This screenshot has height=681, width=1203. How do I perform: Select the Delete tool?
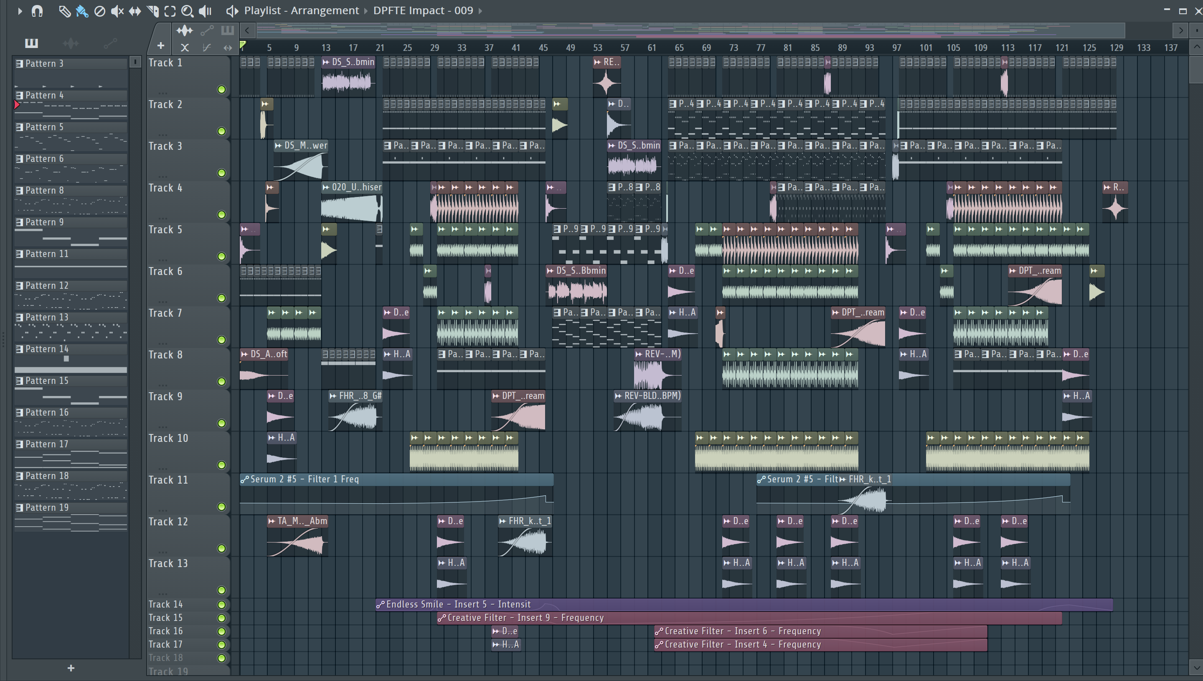coord(99,11)
